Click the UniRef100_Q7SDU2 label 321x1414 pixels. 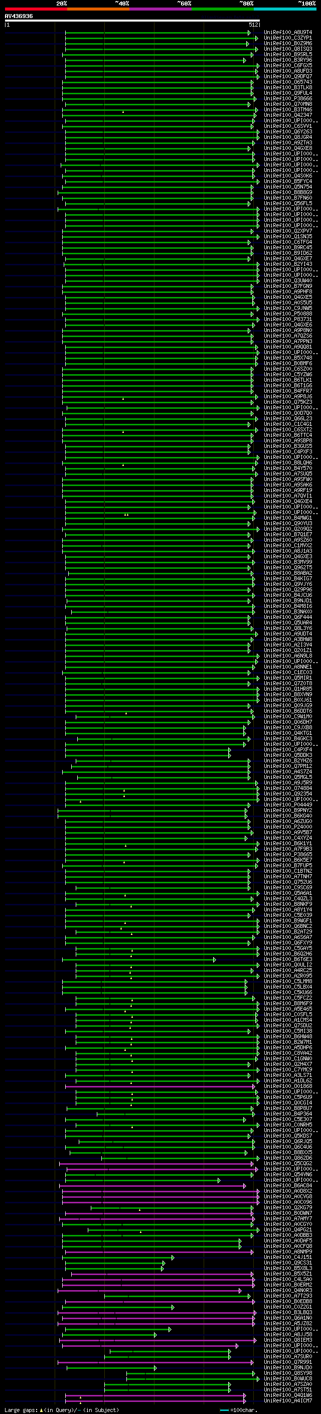[x=288, y=1025]
